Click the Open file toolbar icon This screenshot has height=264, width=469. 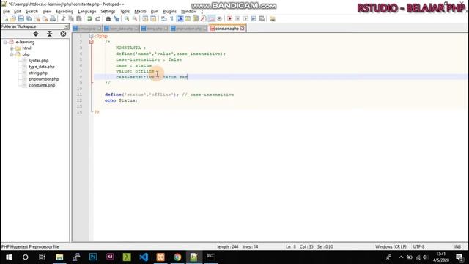coord(13,19)
